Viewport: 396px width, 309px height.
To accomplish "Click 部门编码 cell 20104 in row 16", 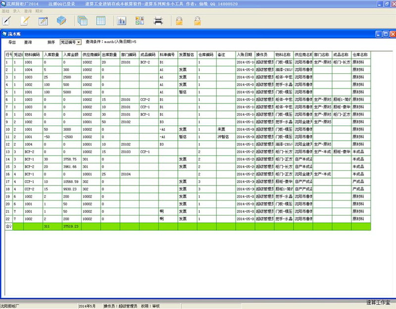I will 130,174.
